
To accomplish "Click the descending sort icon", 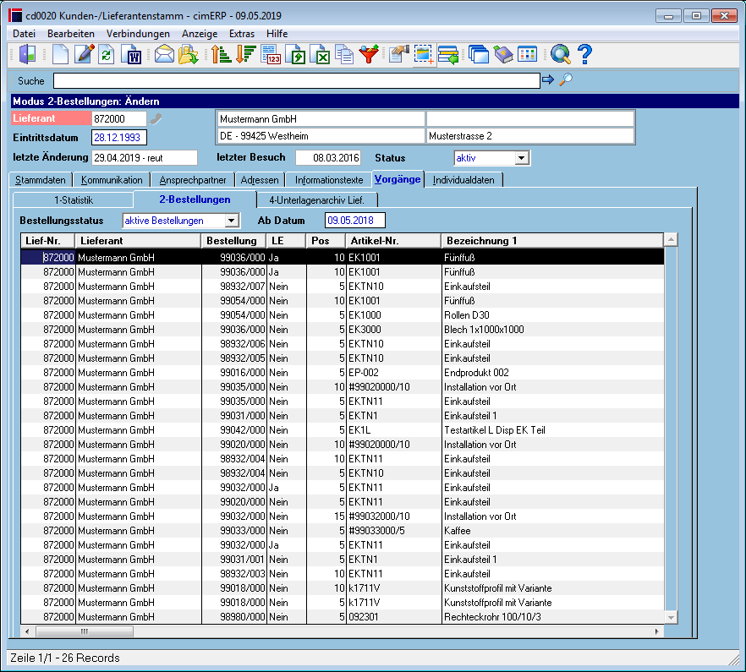I will pyautogui.click(x=245, y=54).
